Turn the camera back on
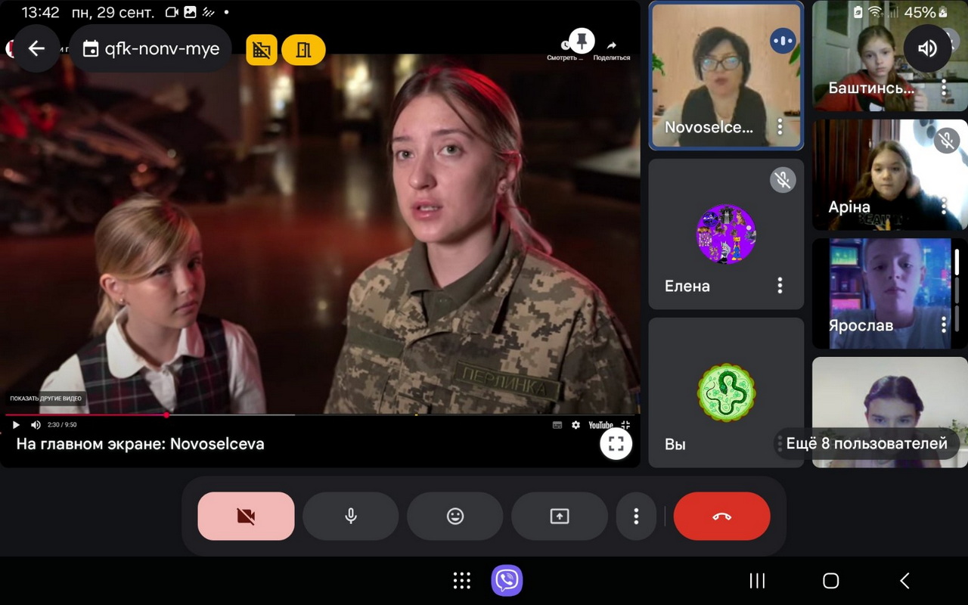This screenshot has height=605, width=968. (246, 517)
